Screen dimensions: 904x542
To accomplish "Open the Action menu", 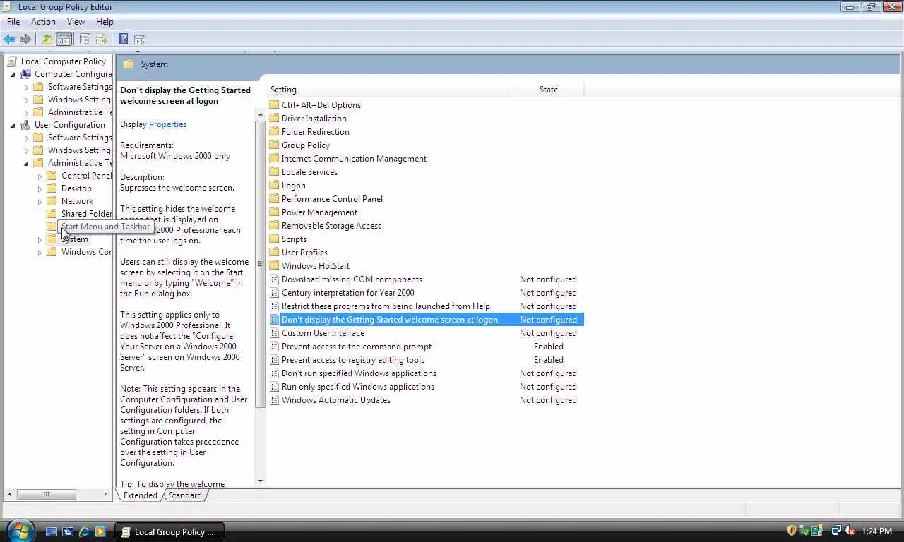I will pyautogui.click(x=43, y=22).
